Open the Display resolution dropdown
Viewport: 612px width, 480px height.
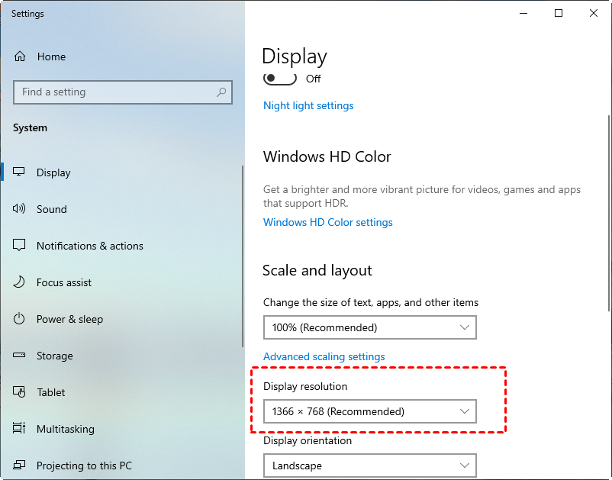point(369,411)
